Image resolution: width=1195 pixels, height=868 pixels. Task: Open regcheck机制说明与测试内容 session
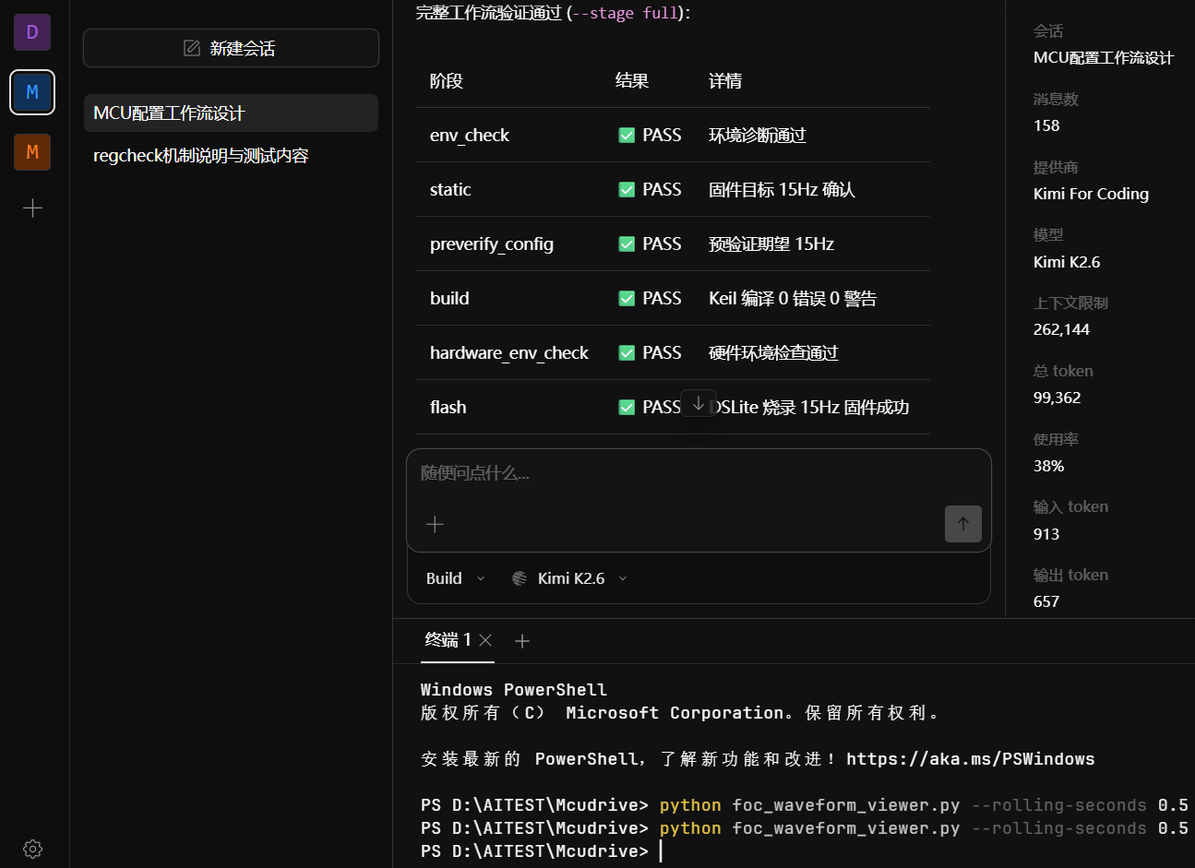[231, 156]
